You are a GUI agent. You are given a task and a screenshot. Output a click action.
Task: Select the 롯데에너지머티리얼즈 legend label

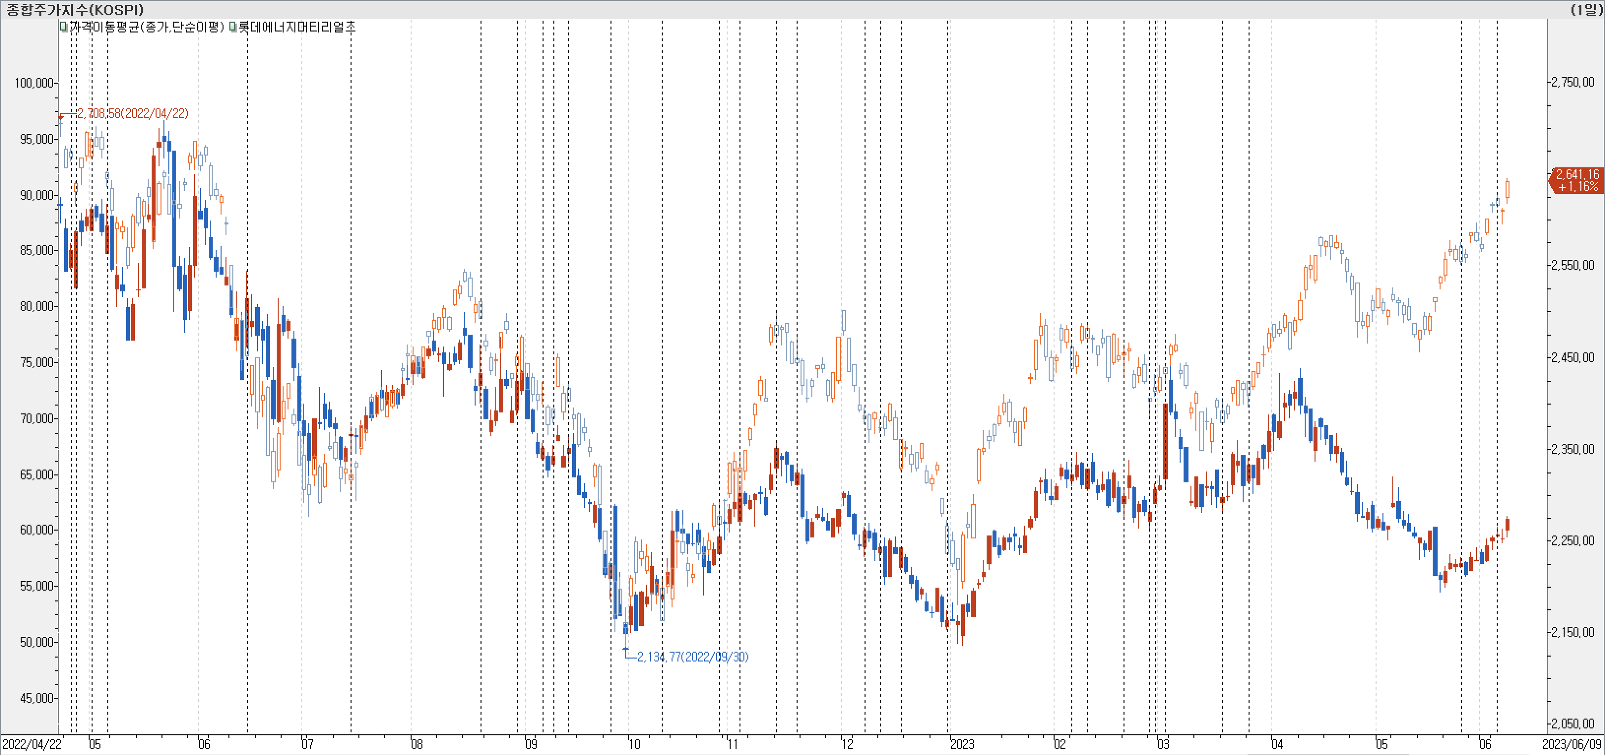(297, 27)
